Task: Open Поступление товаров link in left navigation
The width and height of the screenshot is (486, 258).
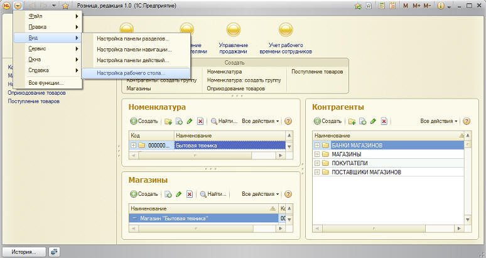Action: click(34, 101)
